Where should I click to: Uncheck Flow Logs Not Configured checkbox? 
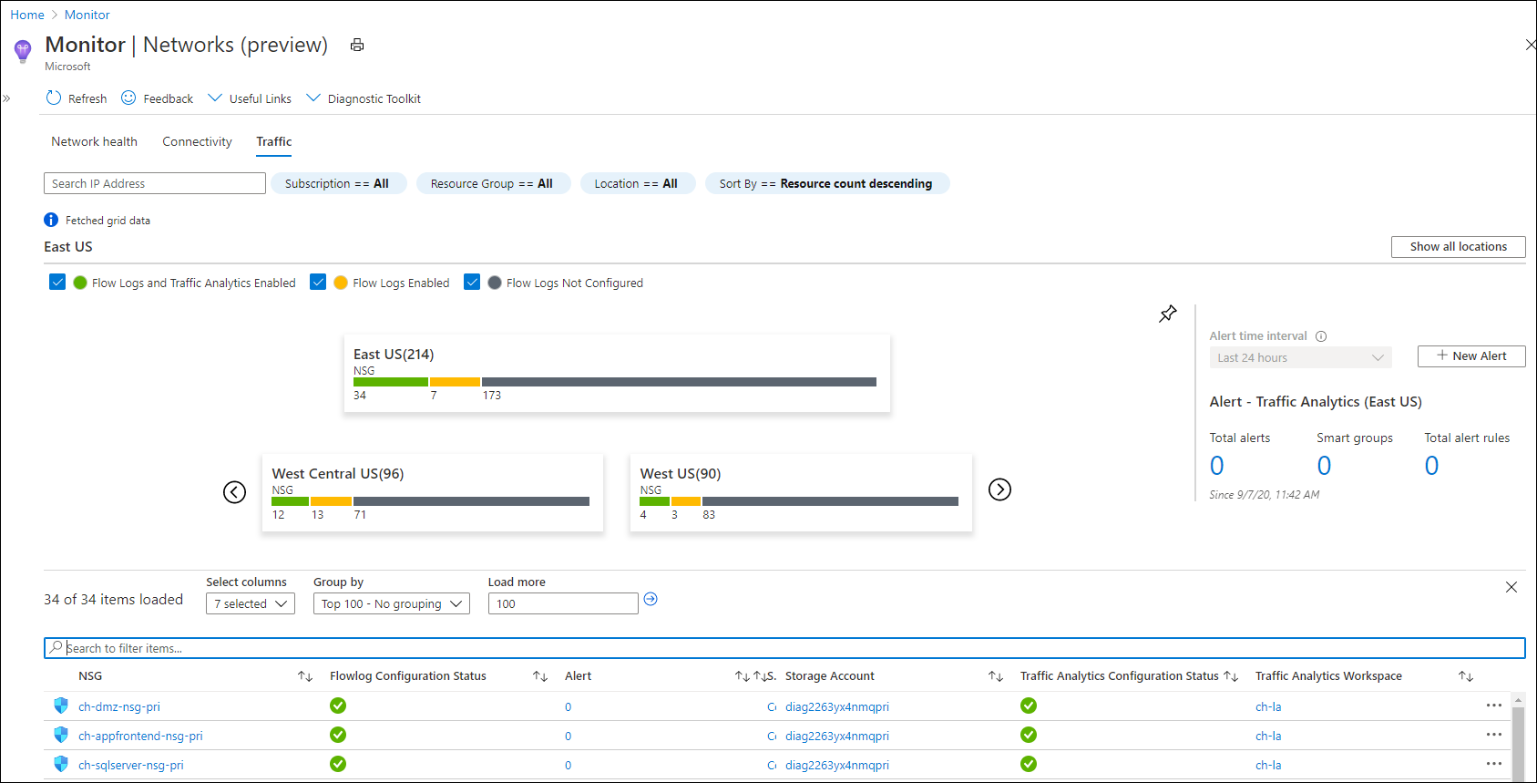coord(472,283)
